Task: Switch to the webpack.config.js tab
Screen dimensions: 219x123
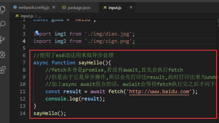Action: tap(34, 8)
